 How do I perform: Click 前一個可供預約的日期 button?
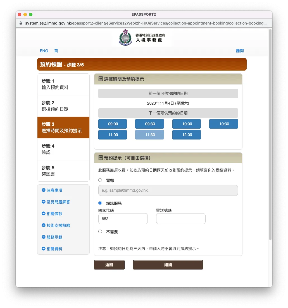click(168, 93)
